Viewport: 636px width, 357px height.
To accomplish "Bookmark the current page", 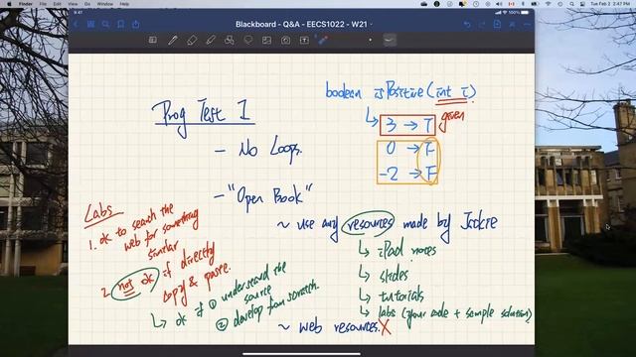I will 121,24.
